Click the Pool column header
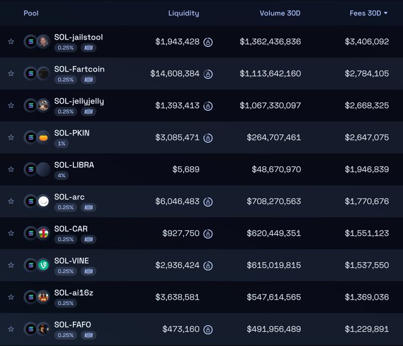 (x=31, y=13)
